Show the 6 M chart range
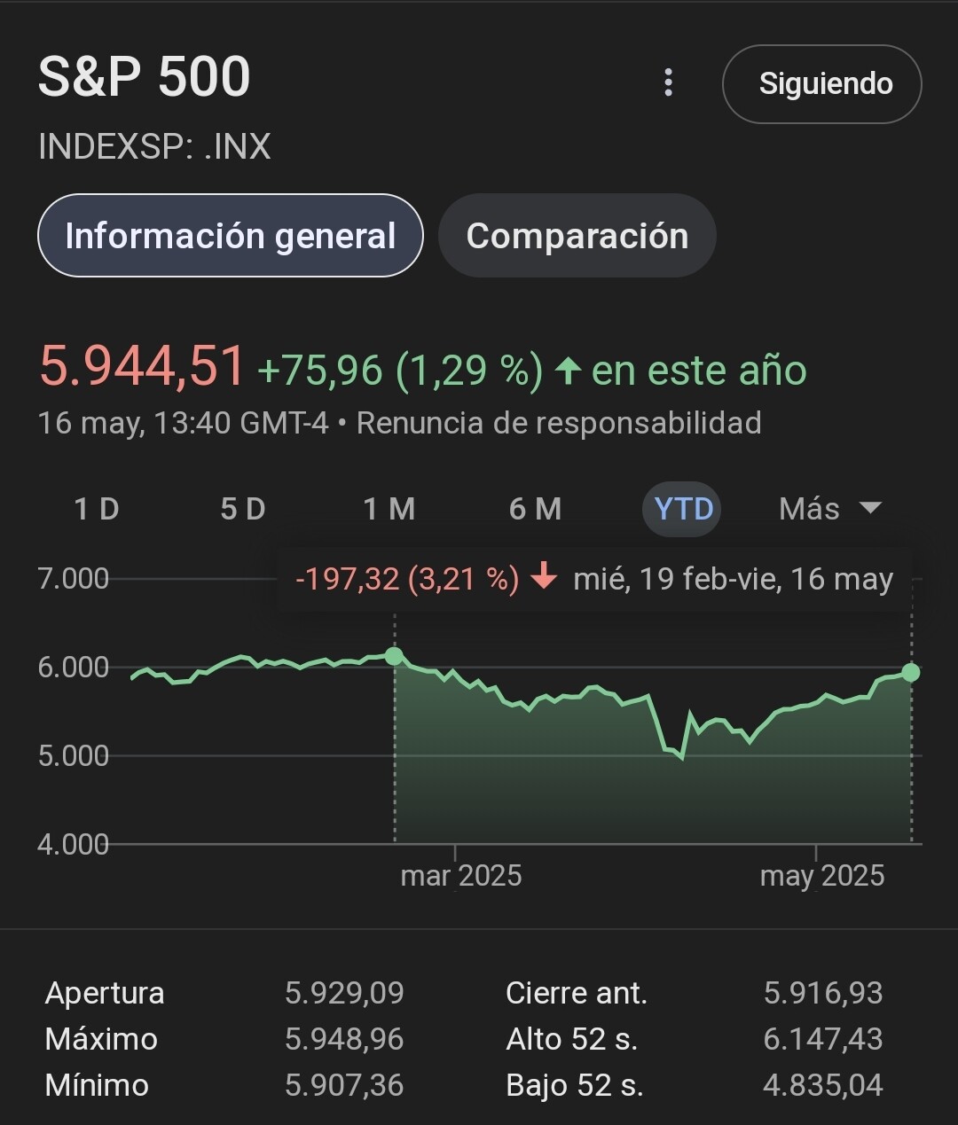The image size is (958, 1125). pyautogui.click(x=536, y=509)
